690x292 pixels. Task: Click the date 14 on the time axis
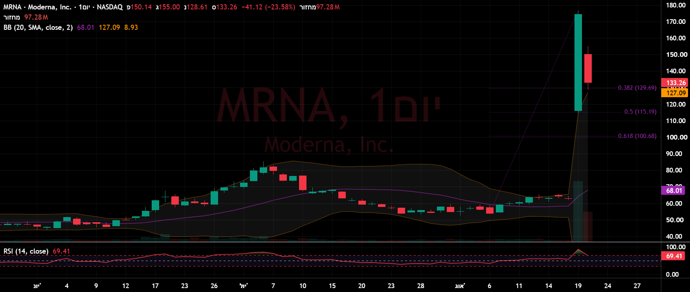click(549, 286)
